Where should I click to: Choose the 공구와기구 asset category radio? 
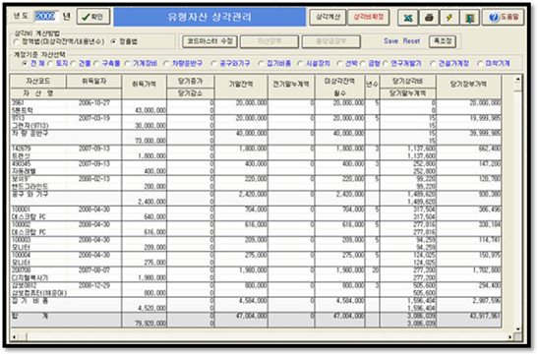click(x=214, y=64)
